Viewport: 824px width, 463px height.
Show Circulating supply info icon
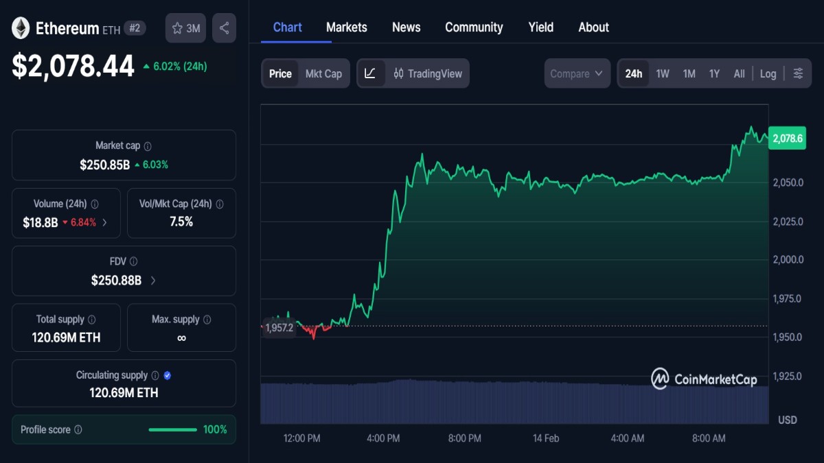(x=155, y=376)
